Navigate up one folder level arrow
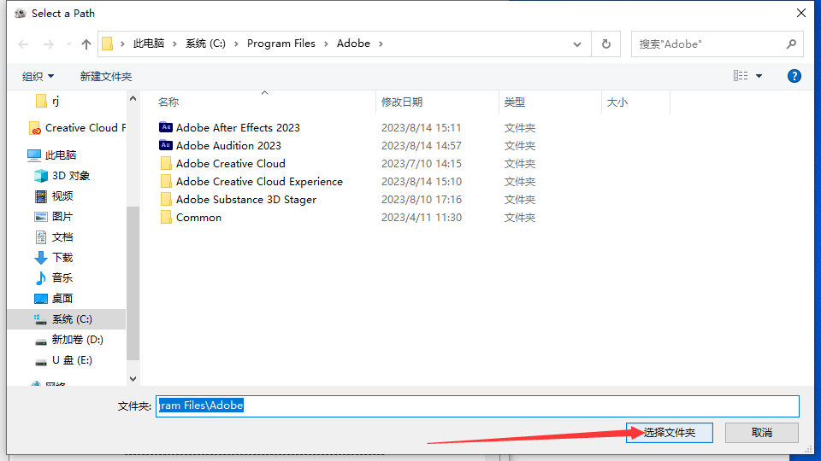The image size is (821, 461). pos(86,44)
